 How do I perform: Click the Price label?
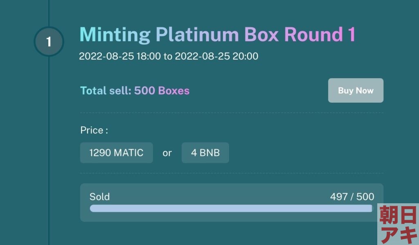coord(94,130)
